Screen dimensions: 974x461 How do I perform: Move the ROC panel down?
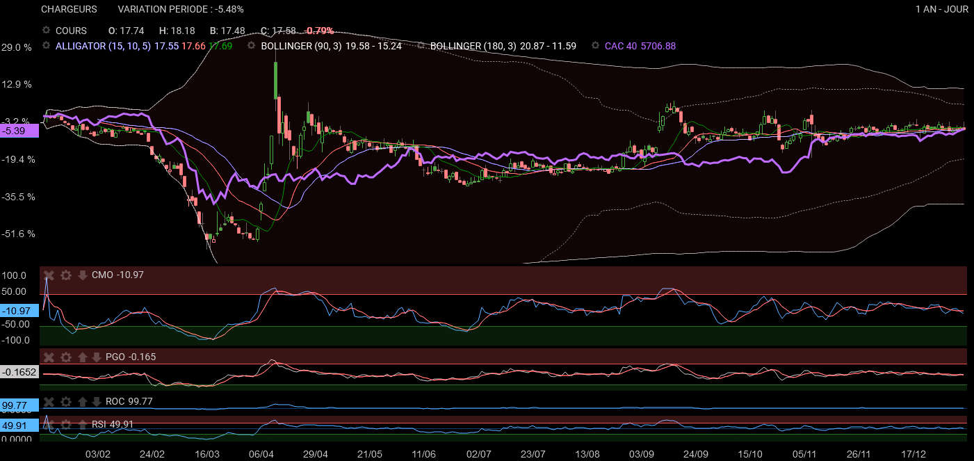coord(97,402)
